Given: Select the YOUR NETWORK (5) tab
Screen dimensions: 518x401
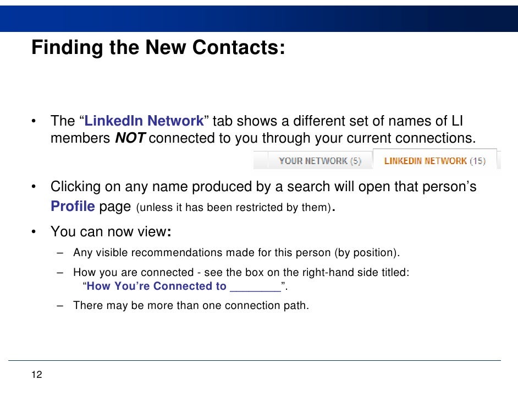Looking at the screenshot, I should click(320, 161).
